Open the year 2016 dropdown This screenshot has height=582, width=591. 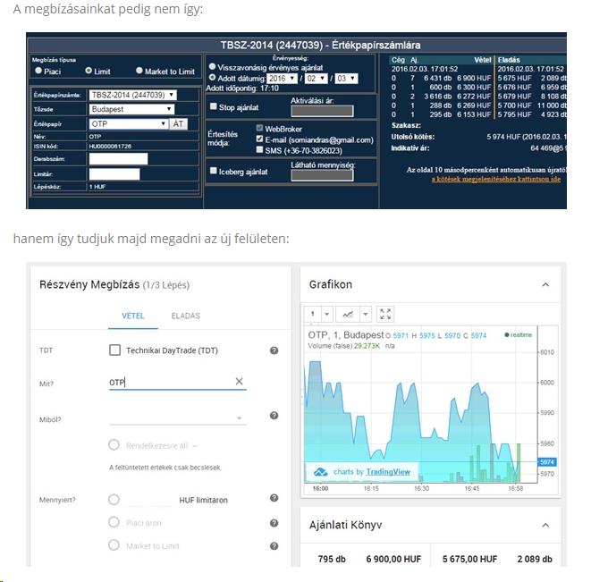tap(282, 79)
